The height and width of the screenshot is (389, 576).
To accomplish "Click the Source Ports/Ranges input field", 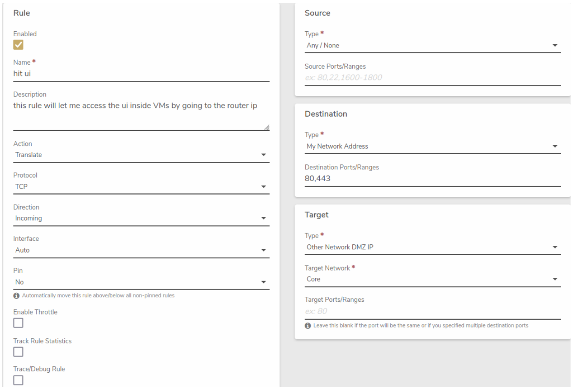I will [x=432, y=78].
